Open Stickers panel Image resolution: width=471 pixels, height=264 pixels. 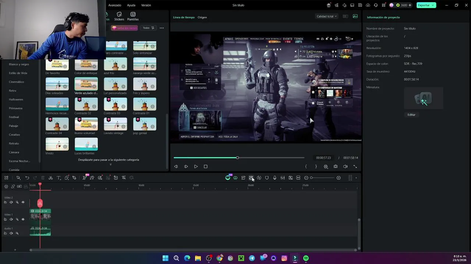tap(119, 16)
